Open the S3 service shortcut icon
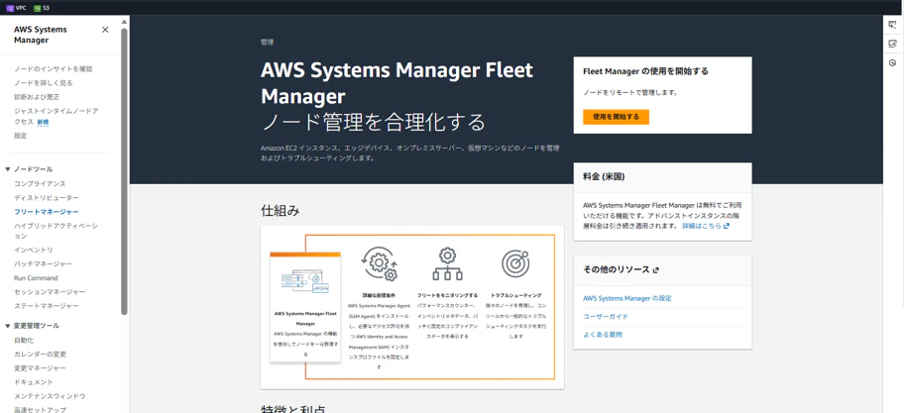The width and height of the screenshot is (904, 413). [38, 8]
